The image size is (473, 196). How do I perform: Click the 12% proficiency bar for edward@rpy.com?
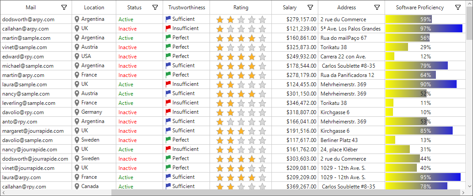point(390,57)
